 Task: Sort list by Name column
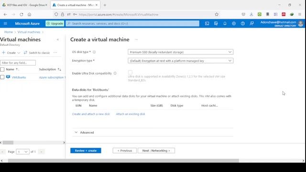[12, 69]
